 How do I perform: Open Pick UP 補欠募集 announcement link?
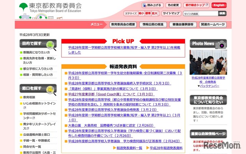click(124, 50)
